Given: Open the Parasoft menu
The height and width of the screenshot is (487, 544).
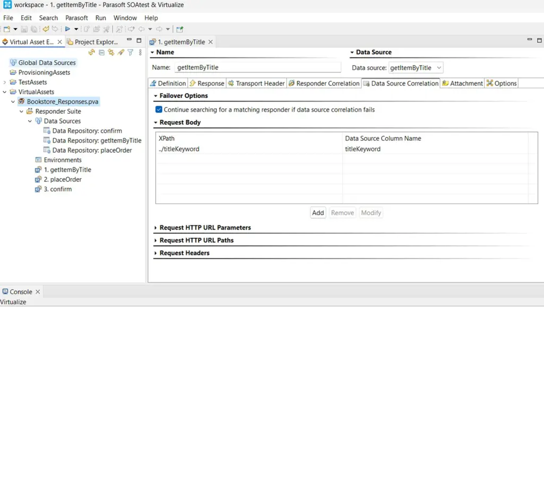Looking at the screenshot, I should [76, 18].
